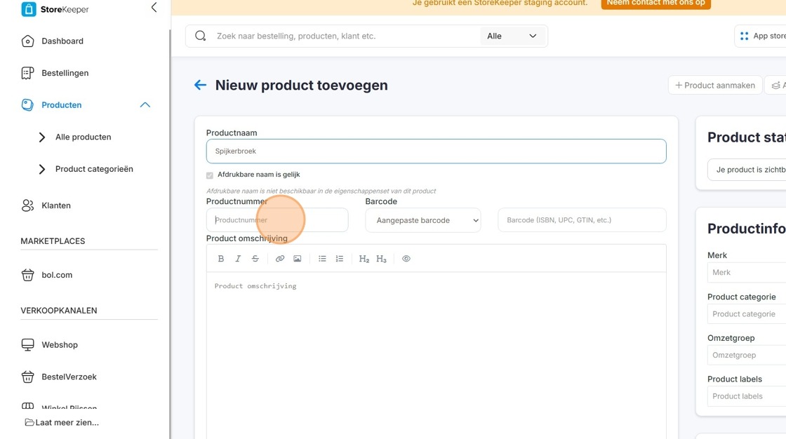This screenshot has height=439, width=786.
Task: Toggle preview eye icon in editor
Action: pos(406,259)
